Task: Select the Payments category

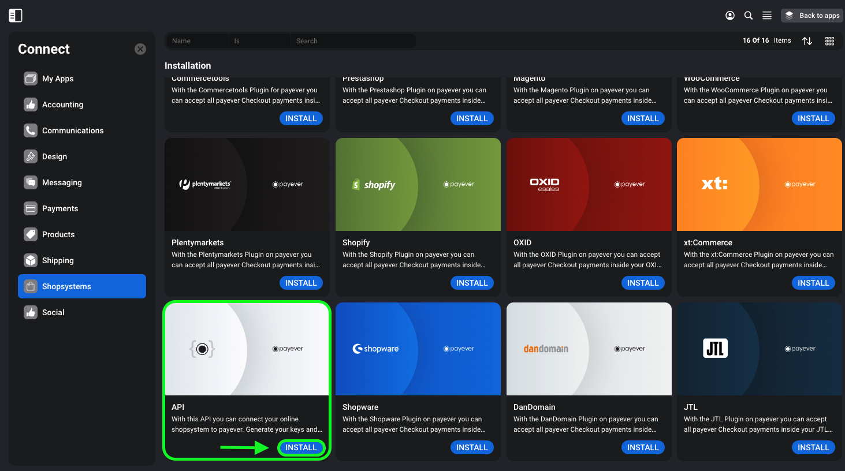Action: (x=82, y=208)
